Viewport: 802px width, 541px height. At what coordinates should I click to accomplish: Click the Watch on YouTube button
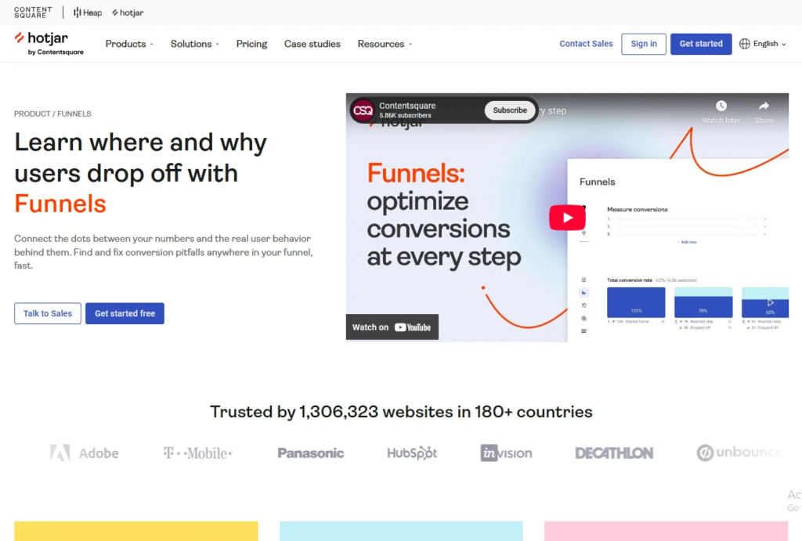(392, 327)
